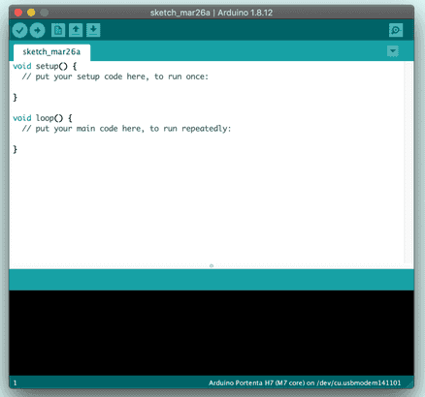The height and width of the screenshot is (397, 425).
Task: Close the window with the red button
Action: point(18,13)
